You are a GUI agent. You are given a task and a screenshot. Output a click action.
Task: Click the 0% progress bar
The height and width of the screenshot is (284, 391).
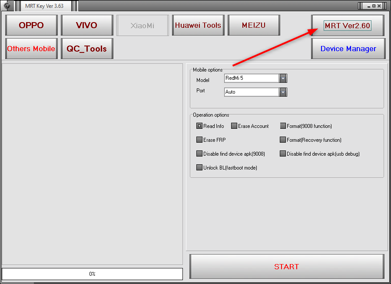92,274
